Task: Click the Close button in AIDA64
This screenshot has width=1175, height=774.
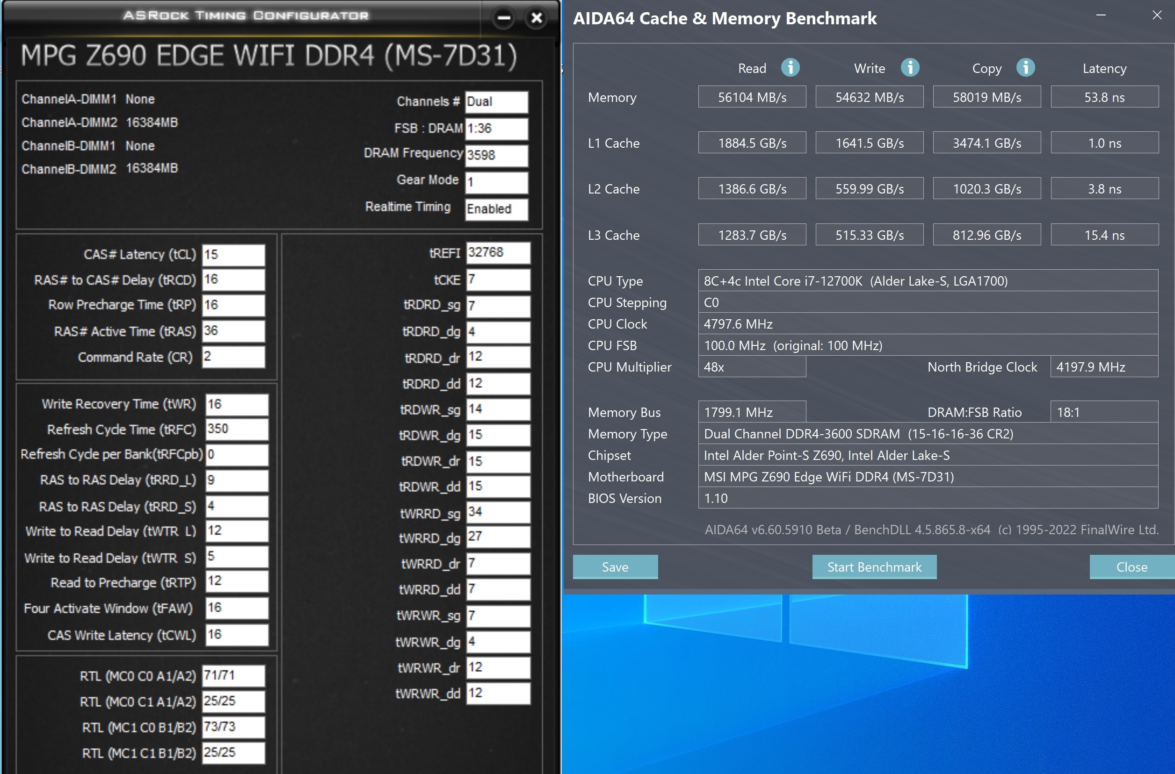Action: tap(1131, 566)
